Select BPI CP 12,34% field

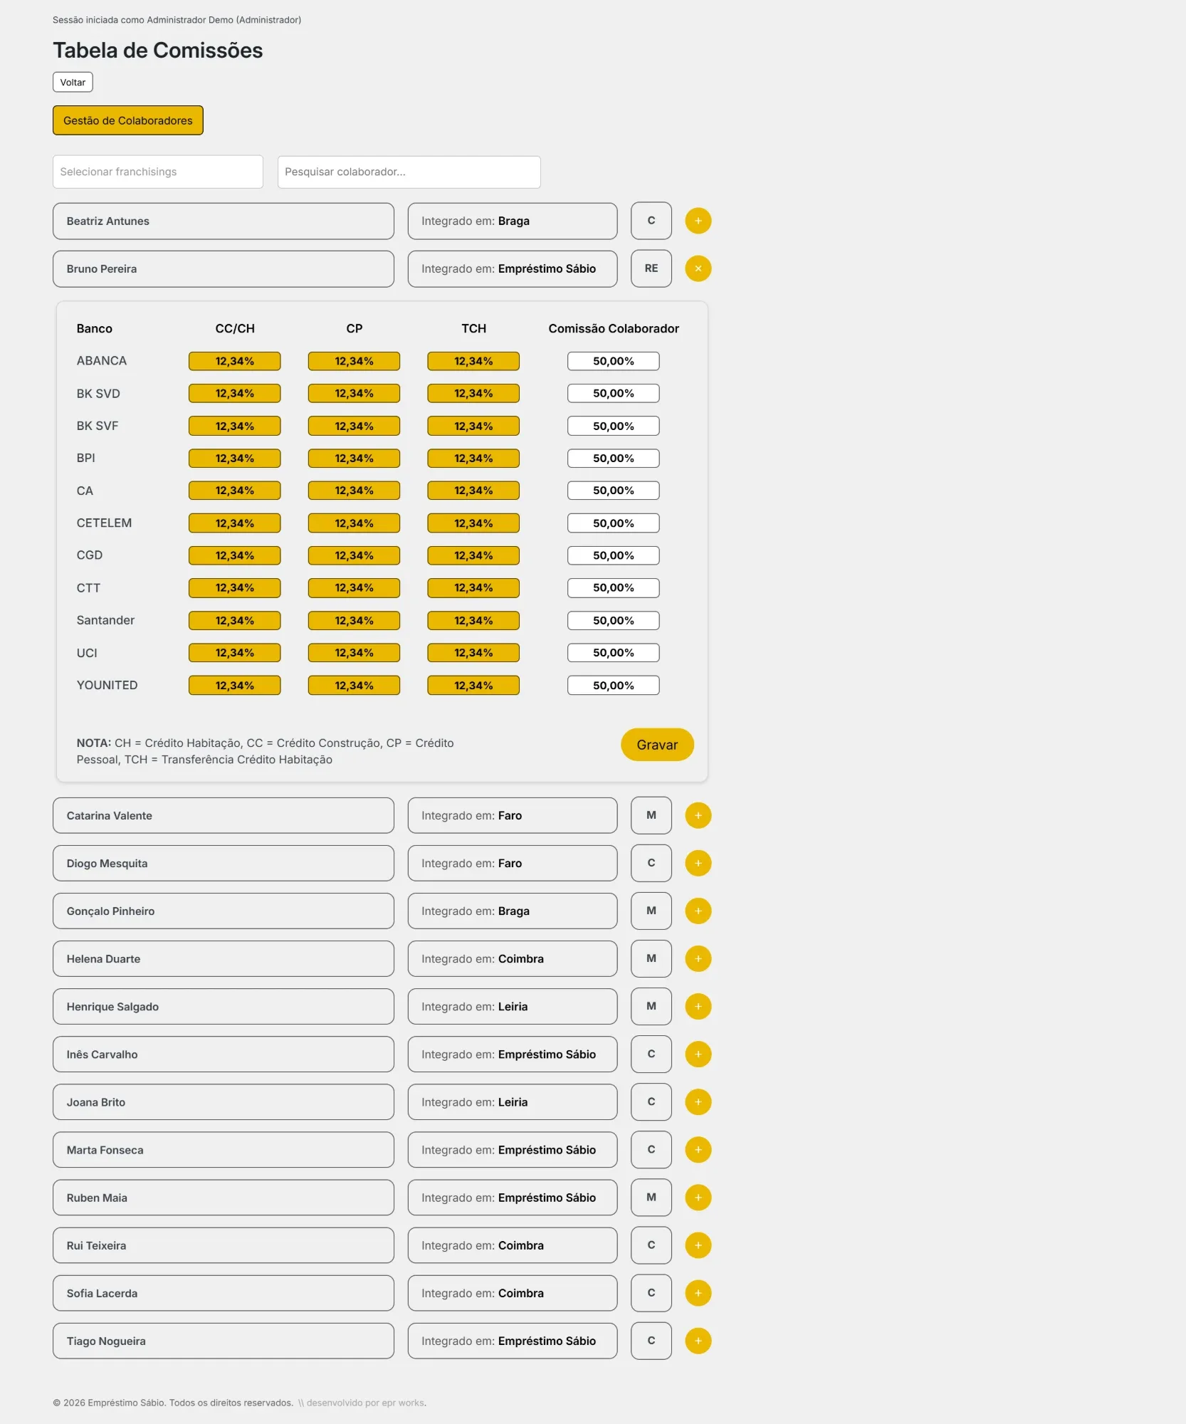tap(354, 458)
